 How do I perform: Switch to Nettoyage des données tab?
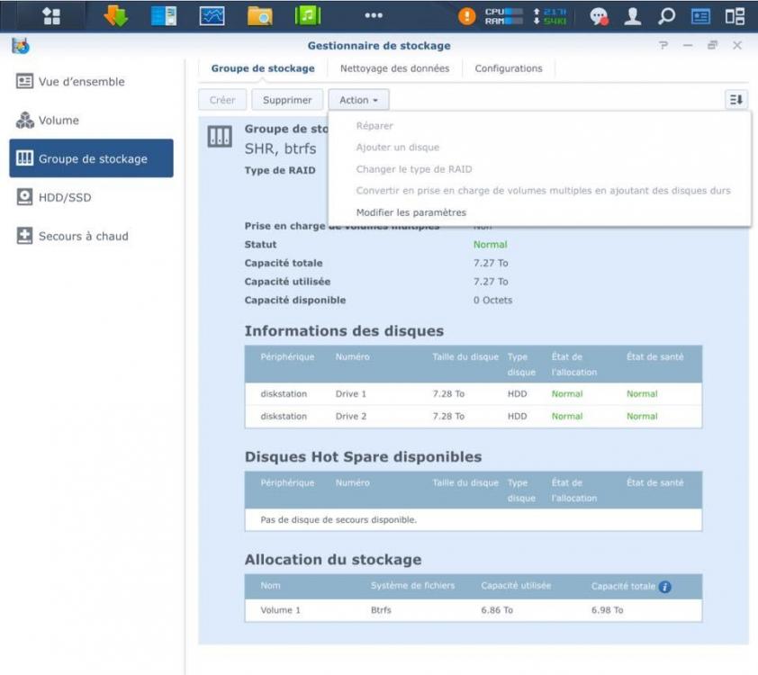point(394,68)
